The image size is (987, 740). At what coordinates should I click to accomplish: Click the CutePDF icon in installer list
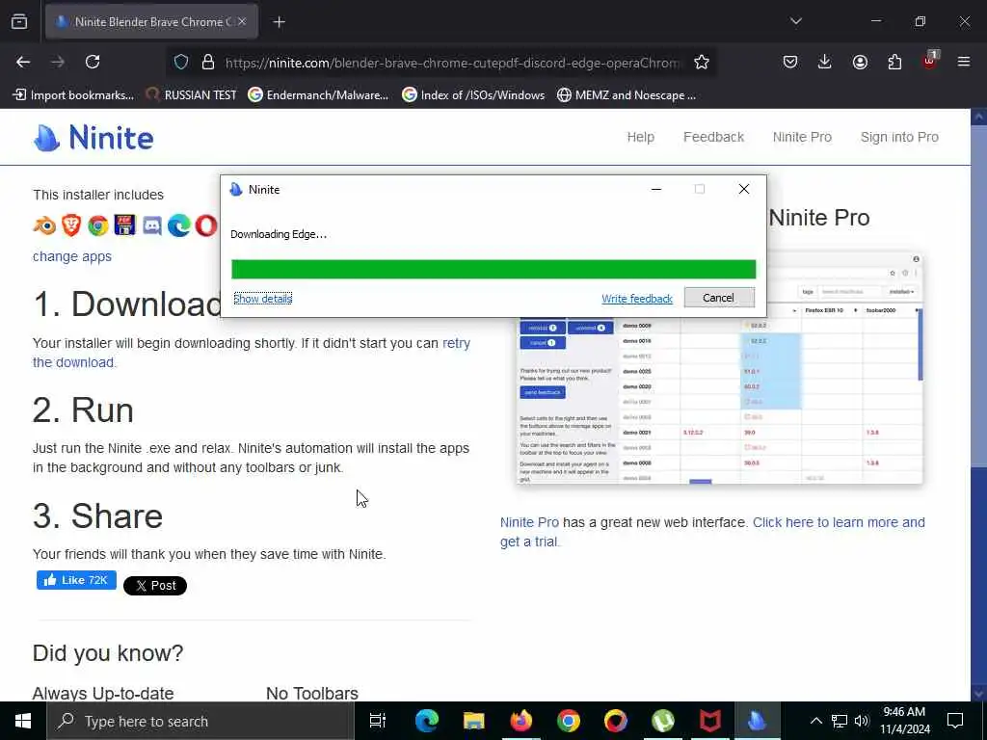tap(124, 225)
